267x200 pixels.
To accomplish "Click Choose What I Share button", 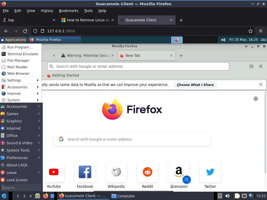I will coord(195,85).
